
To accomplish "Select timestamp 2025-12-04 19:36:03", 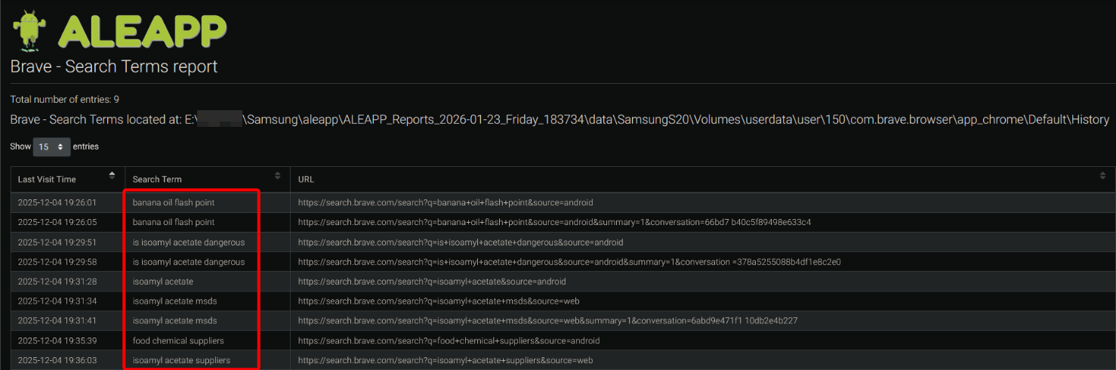I will pyautogui.click(x=57, y=360).
